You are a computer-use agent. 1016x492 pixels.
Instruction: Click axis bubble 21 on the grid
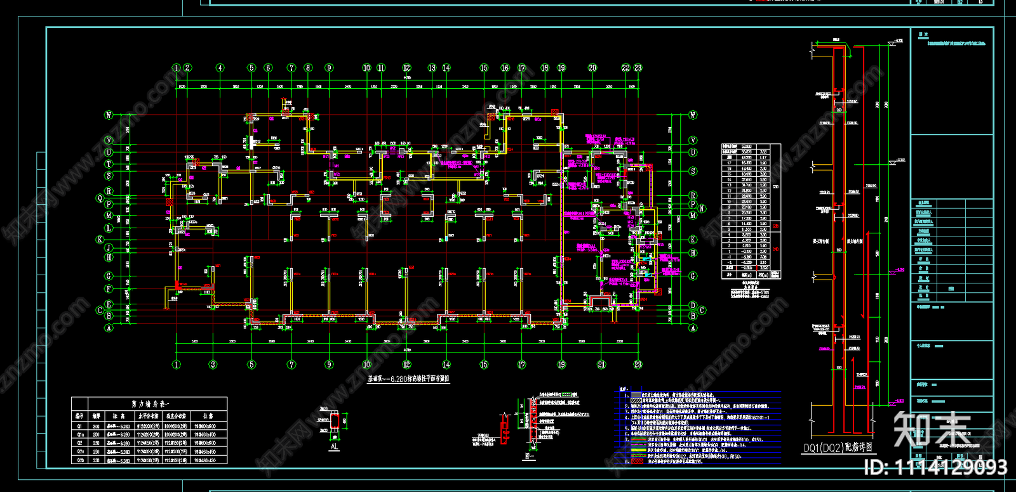click(601, 365)
